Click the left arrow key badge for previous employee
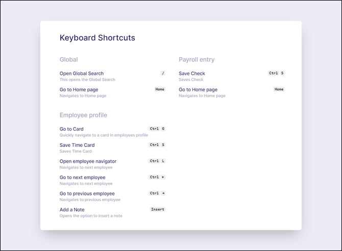 click(x=163, y=193)
